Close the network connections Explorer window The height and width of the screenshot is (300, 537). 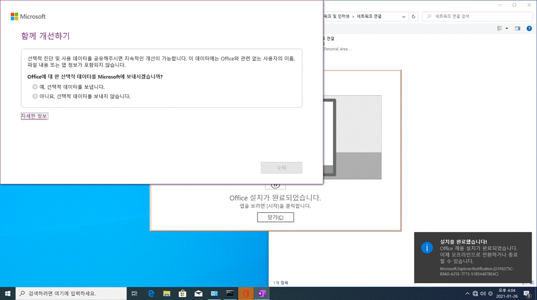click(x=529, y=5)
